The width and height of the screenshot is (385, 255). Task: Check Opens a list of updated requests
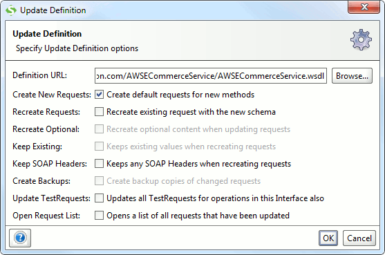click(100, 215)
